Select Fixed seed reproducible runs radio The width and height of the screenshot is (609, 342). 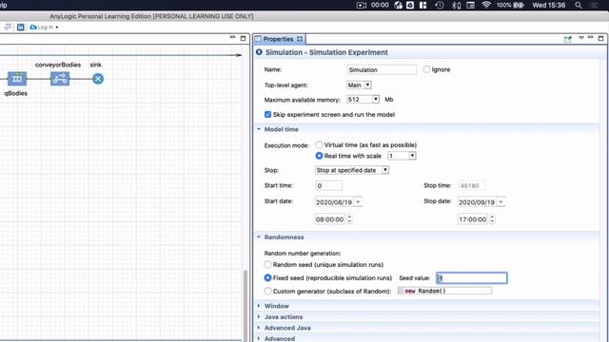pyautogui.click(x=267, y=278)
